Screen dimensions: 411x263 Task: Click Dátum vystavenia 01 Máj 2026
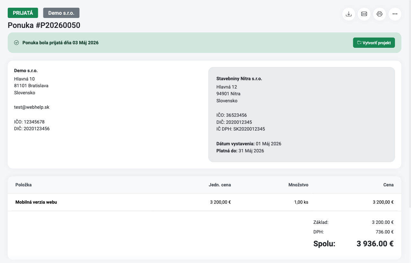pos(249,144)
